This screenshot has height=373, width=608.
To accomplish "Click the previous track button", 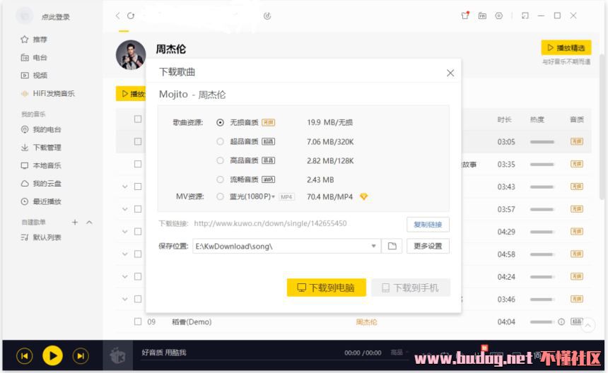I will [25, 355].
